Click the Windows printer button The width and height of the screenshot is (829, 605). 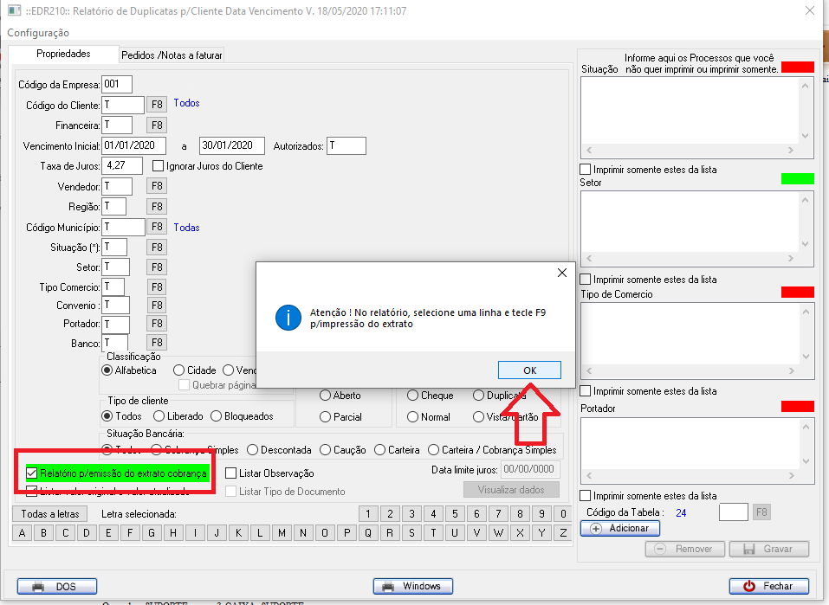[413, 586]
